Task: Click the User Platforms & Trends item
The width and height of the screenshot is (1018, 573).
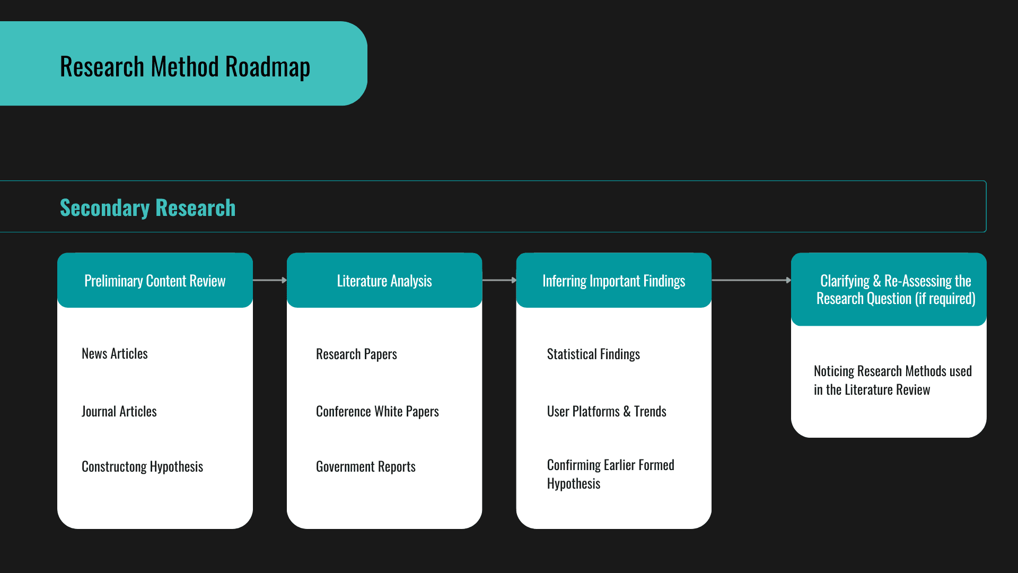Action: click(606, 412)
